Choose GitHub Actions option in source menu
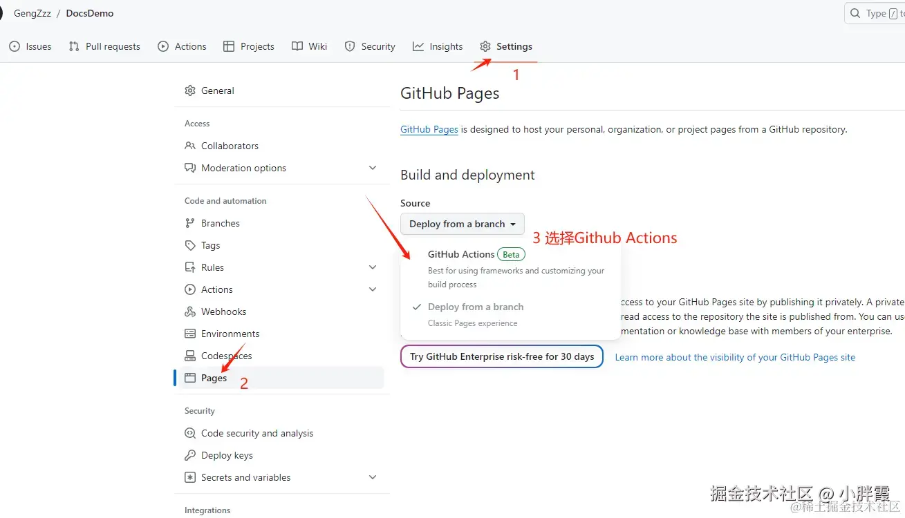Image resolution: width=905 pixels, height=518 pixels. [511, 269]
